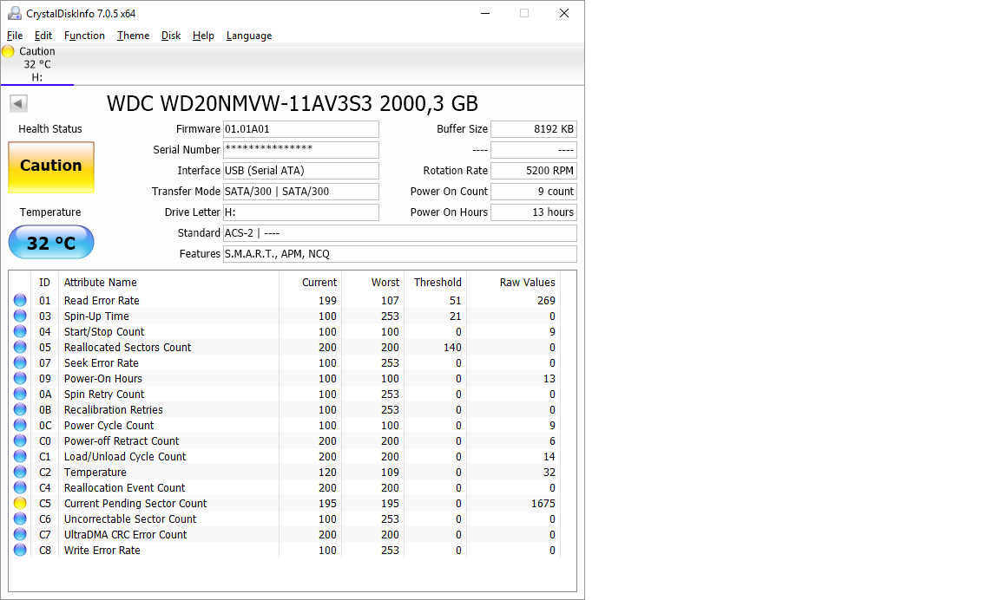Click the status icon for Uncorrectable Sector Count
This screenshot has width=1000, height=600.
coord(21,518)
